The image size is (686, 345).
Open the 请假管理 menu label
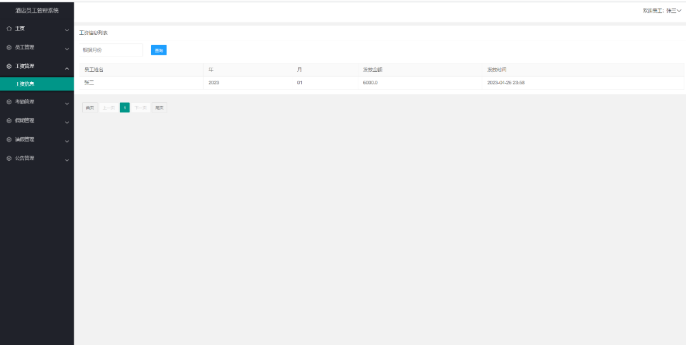[x=25, y=139]
